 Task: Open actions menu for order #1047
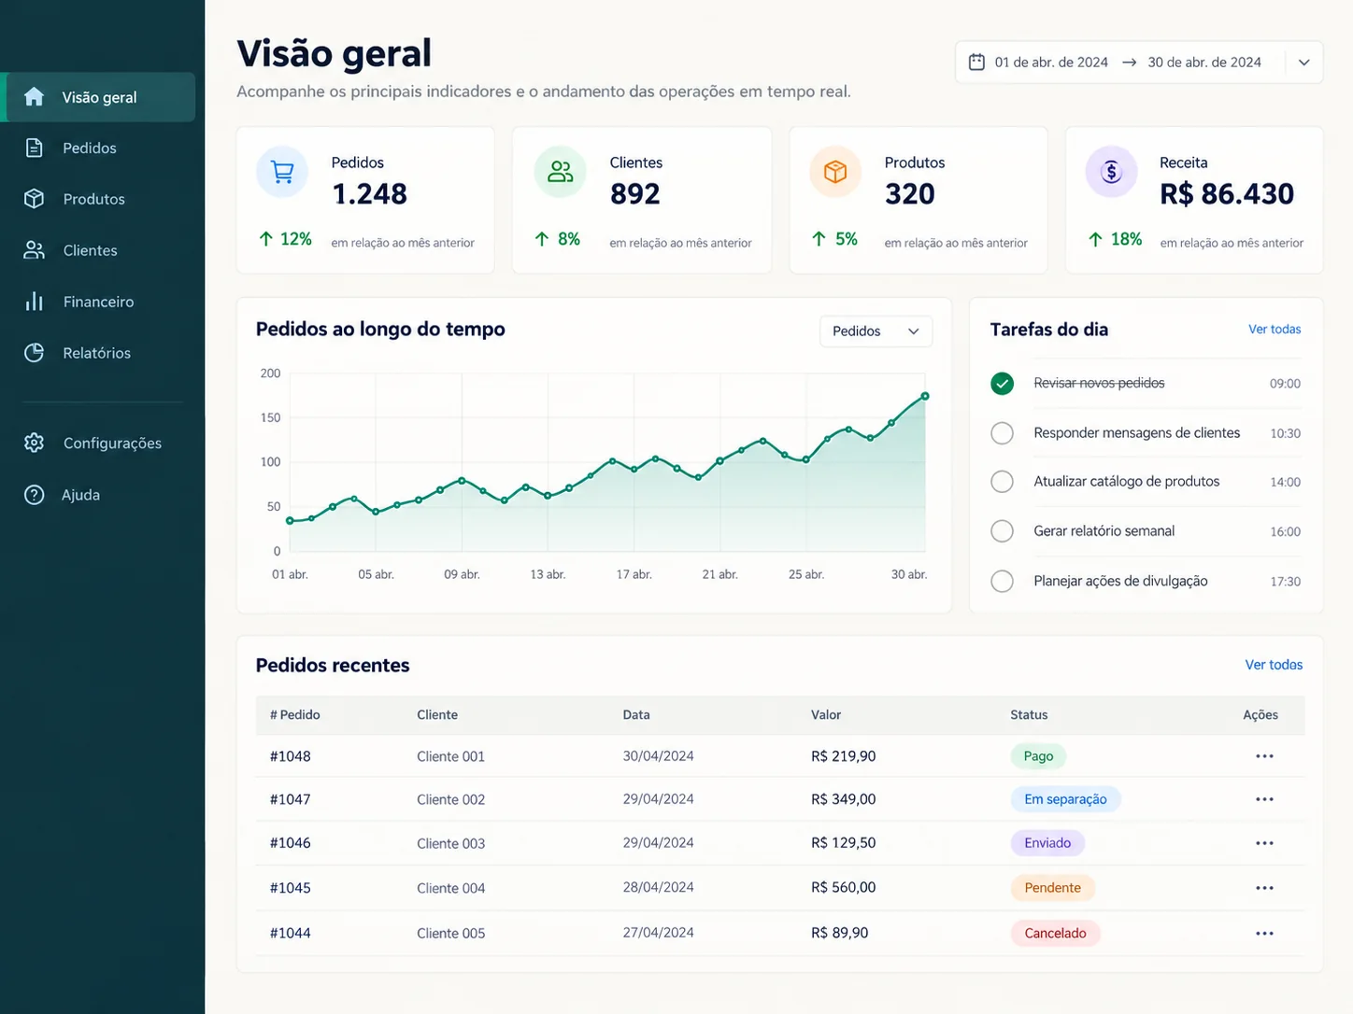tap(1264, 799)
